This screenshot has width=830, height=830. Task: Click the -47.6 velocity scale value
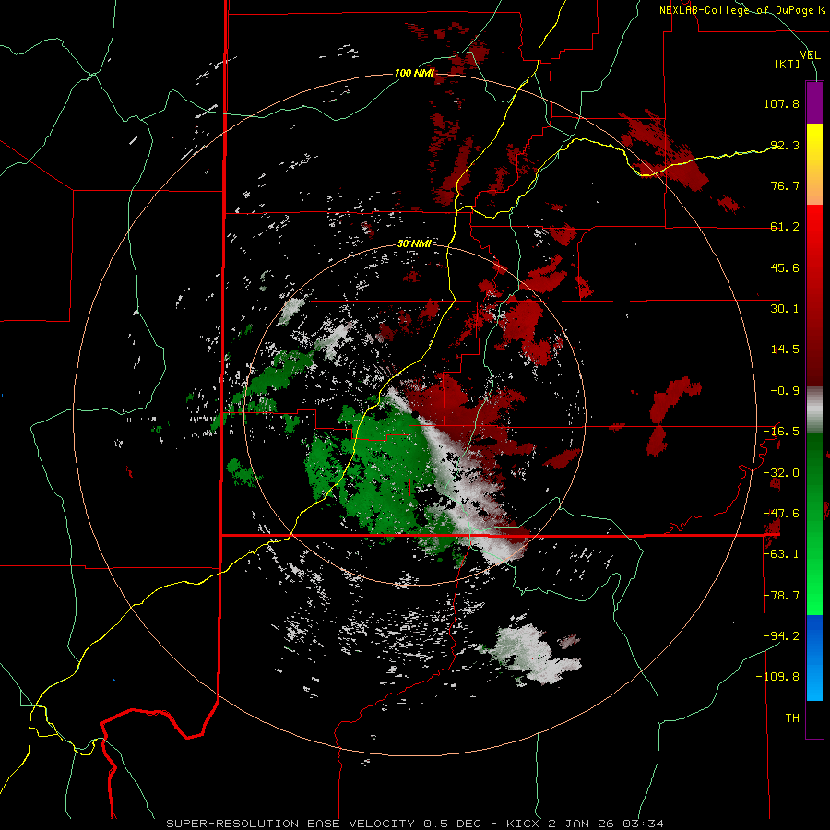[x=781, y=514]
